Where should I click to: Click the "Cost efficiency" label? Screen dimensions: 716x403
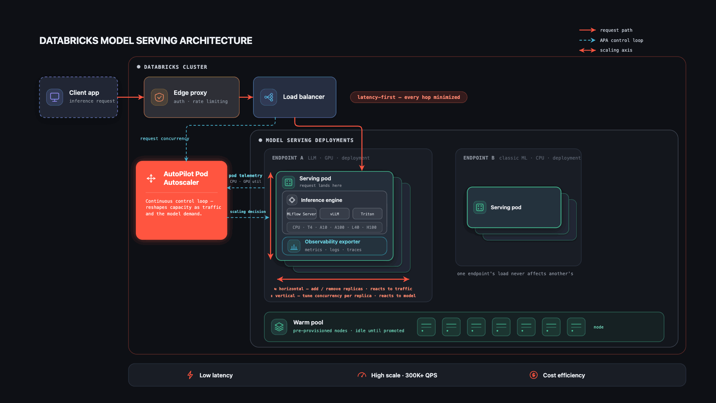[564, 375]
